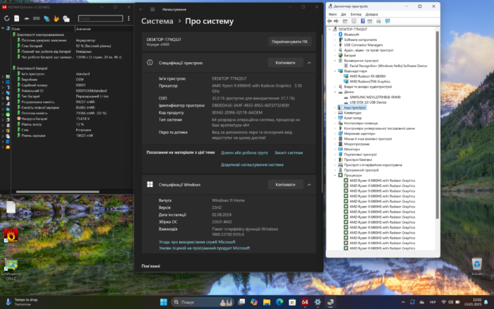The height and width of the screenshot is (309, 494).
Task: Click the AIDA64 search field
Action: (x=100, y=18)
